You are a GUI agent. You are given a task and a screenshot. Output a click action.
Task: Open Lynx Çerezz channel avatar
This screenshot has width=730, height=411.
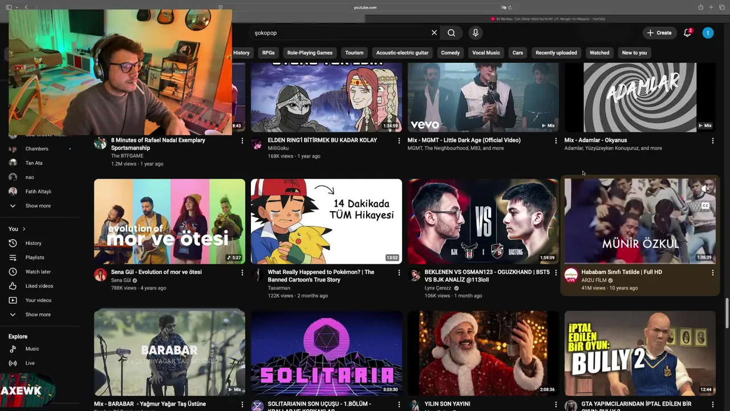(414, 275)
